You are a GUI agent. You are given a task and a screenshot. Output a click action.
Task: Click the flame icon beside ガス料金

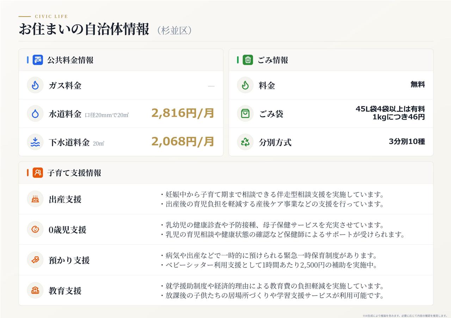(x=35, y=85)
